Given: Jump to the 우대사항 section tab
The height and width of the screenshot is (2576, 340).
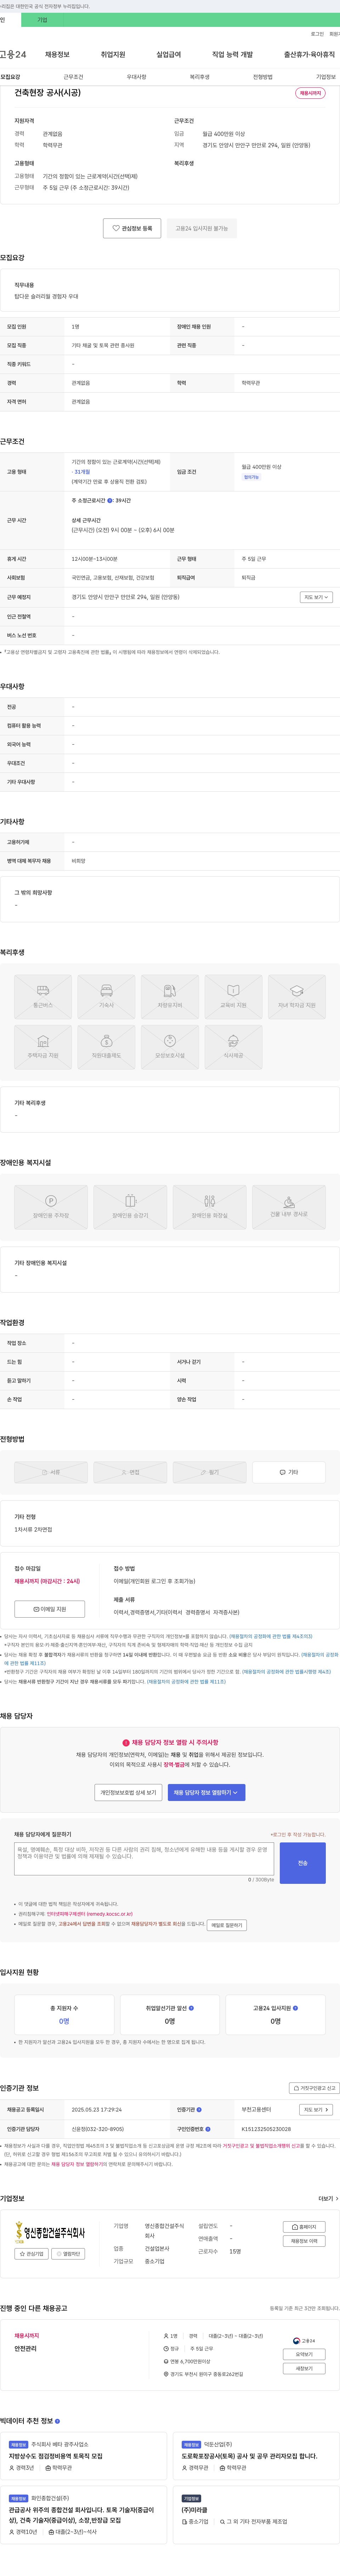Looking at the screenshot, I should pos(136,77).
